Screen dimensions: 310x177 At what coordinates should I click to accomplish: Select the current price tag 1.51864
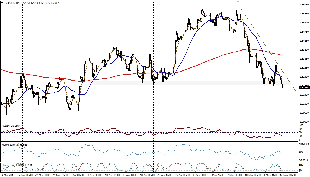304,87
